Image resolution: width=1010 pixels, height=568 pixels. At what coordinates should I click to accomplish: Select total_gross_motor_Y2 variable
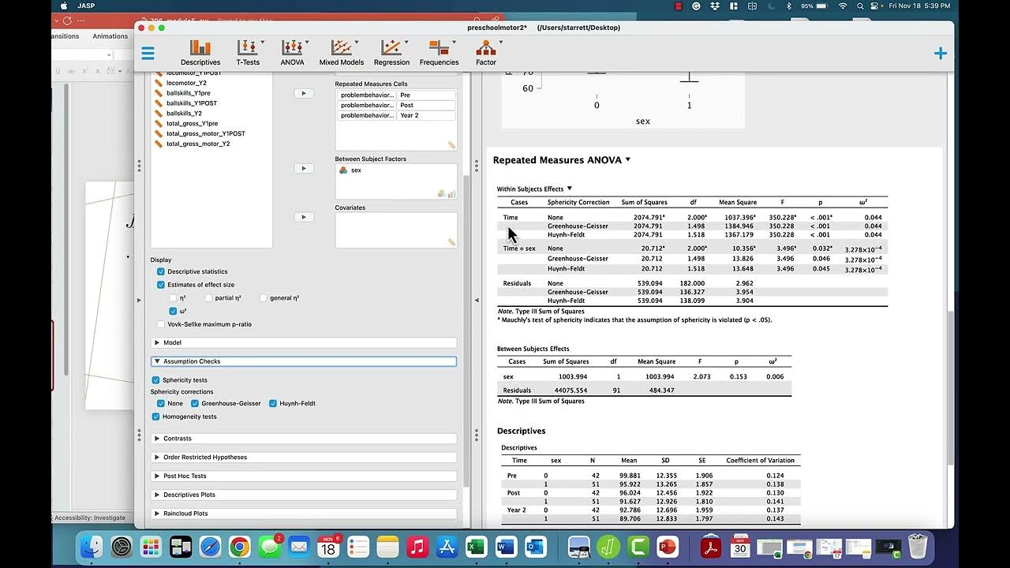point(197,144)
